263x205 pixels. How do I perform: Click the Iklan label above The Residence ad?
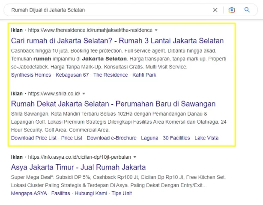17,30
